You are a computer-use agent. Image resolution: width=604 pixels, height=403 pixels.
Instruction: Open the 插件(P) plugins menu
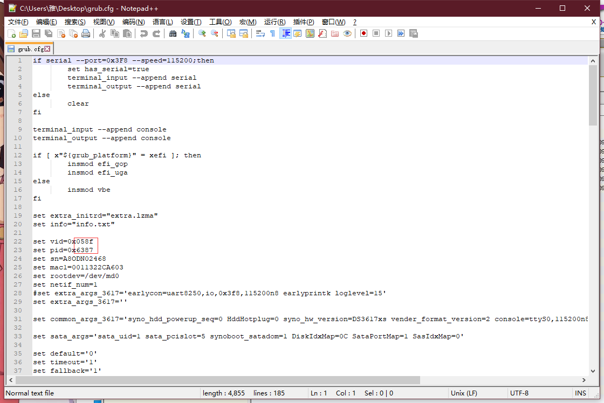click(x=304, y=22)
